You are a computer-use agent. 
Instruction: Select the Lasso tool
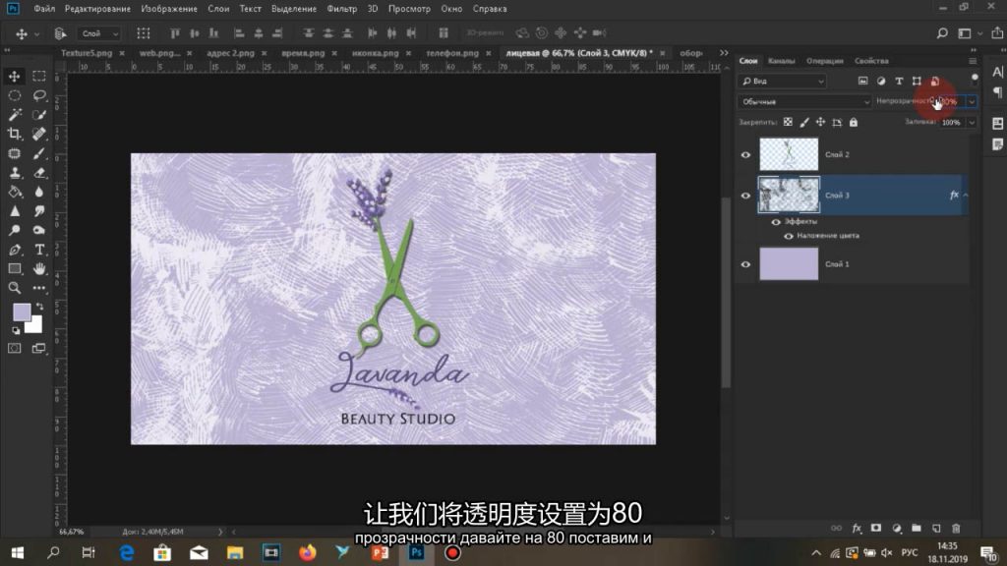point(39,95)
